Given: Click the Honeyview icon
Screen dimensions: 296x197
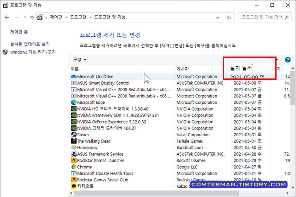Looking at the screenshot, I should click(x=74, y=148).
